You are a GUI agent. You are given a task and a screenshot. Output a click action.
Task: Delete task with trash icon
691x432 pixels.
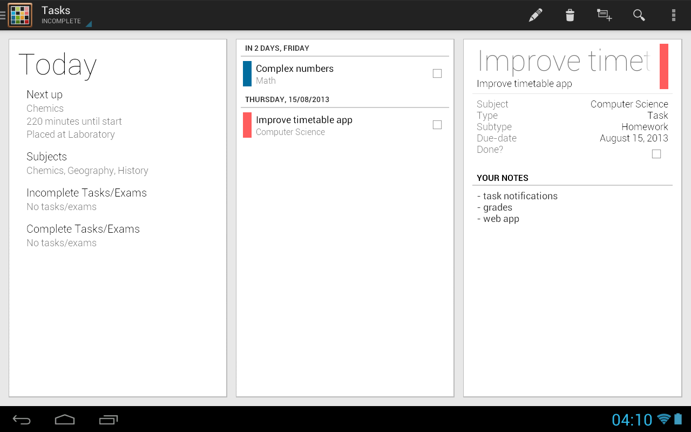pos(570,15)
